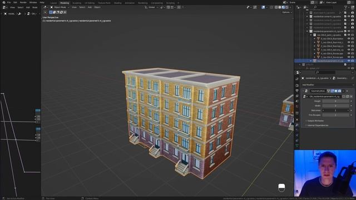Hide the 3_res-GN-A_balcony object eye icon
The width and height of the screenshot is (356, 200).
(349, 49)
